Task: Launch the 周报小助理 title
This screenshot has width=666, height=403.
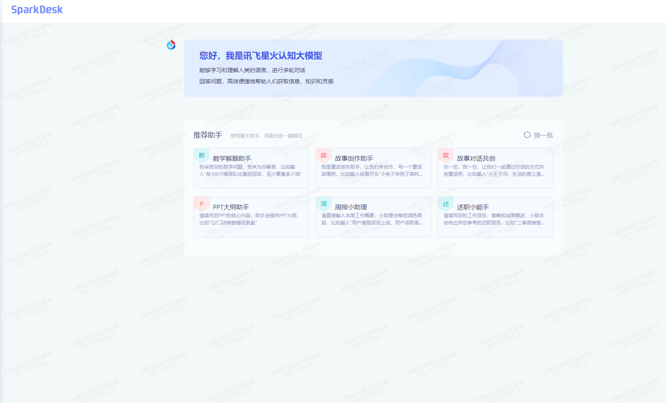Action: (x=351, y=207)
